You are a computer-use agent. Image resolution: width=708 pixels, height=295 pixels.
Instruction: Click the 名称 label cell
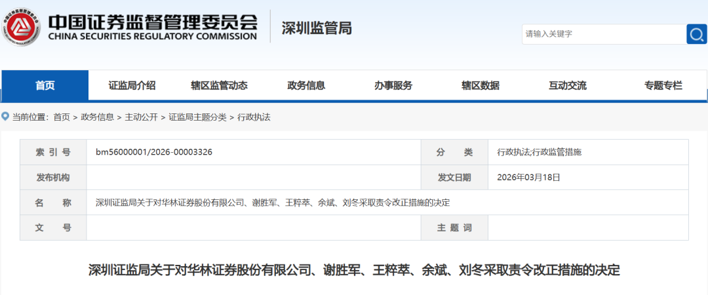[53, 203]
